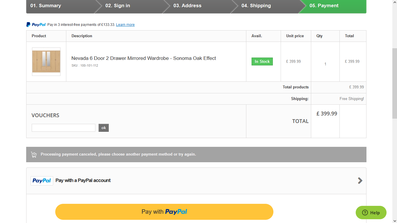
Task: Open the Nevada 6 Door Mirrored Wardrobe product link
Action: [x=144, y=58]
